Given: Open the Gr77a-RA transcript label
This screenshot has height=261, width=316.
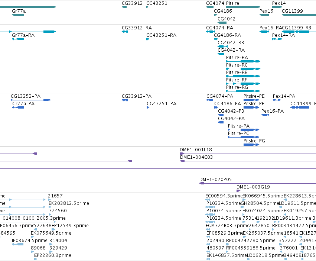Looking at the screenshot, I should click(x=23, y=35).
